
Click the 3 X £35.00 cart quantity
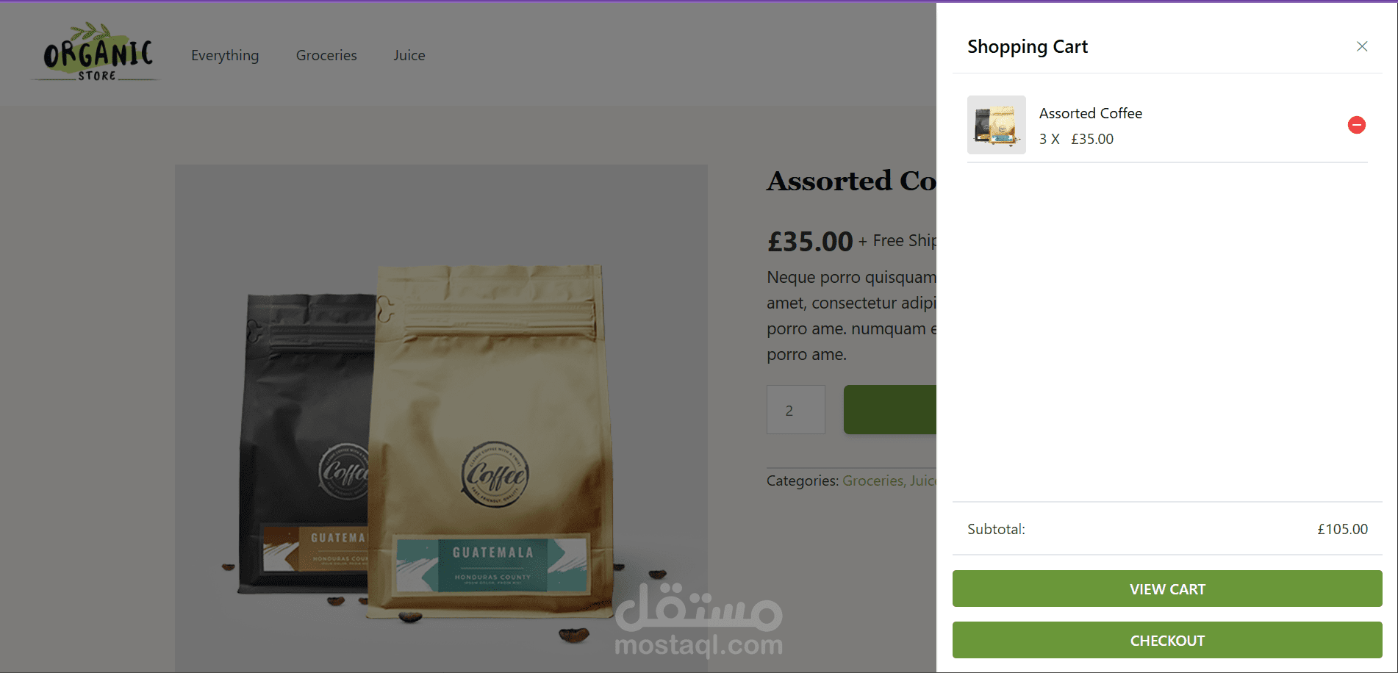[x=1076, y=139]
